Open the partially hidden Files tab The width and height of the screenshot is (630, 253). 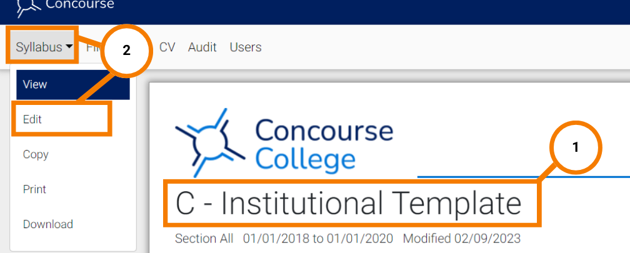(93, 47)
